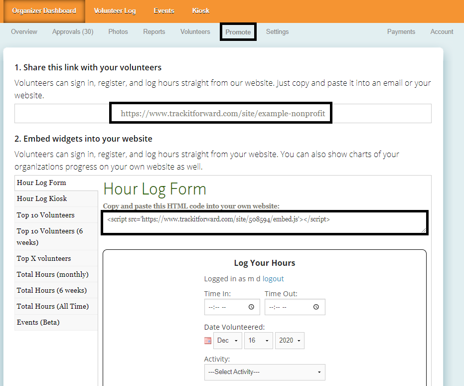This screenshot has width=464, height=386.
Task: Select the Overview subtab
Action: (24, 32)
